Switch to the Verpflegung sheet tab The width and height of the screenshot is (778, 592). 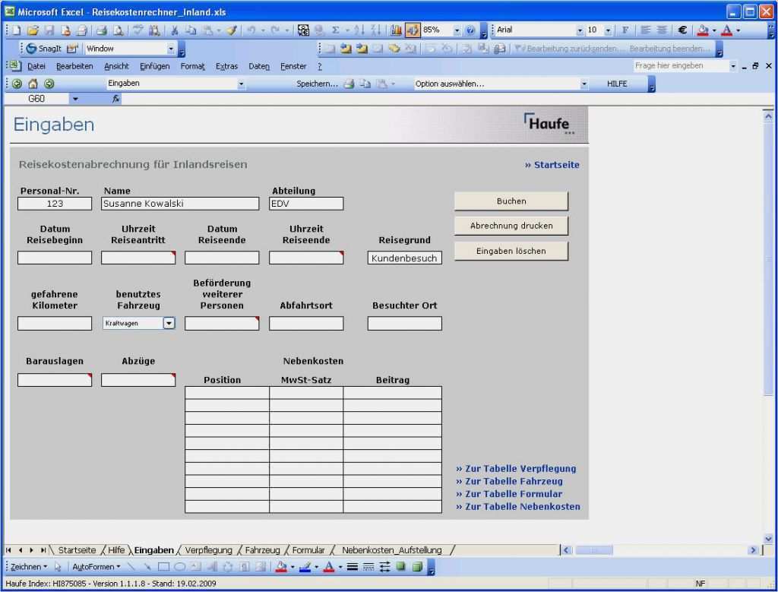tap(209, 550)
